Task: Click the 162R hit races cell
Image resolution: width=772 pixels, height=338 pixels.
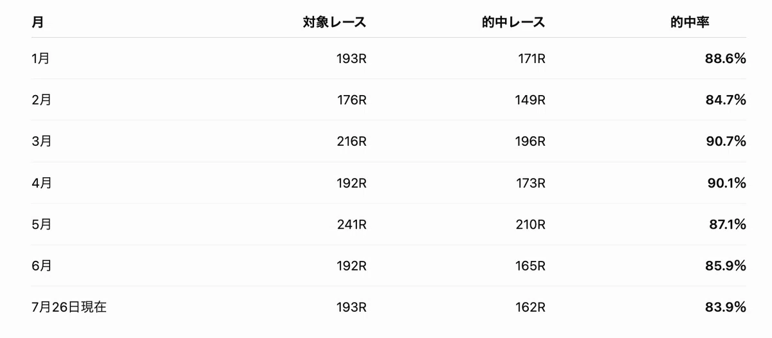Action: coord(531,307)
